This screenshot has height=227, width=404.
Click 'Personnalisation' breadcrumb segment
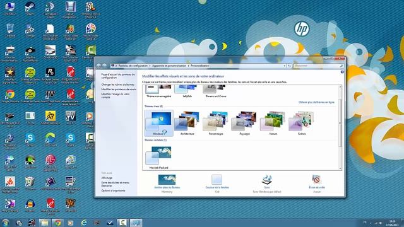click(200, 66)
